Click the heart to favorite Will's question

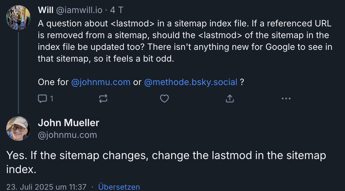(164, 98)
